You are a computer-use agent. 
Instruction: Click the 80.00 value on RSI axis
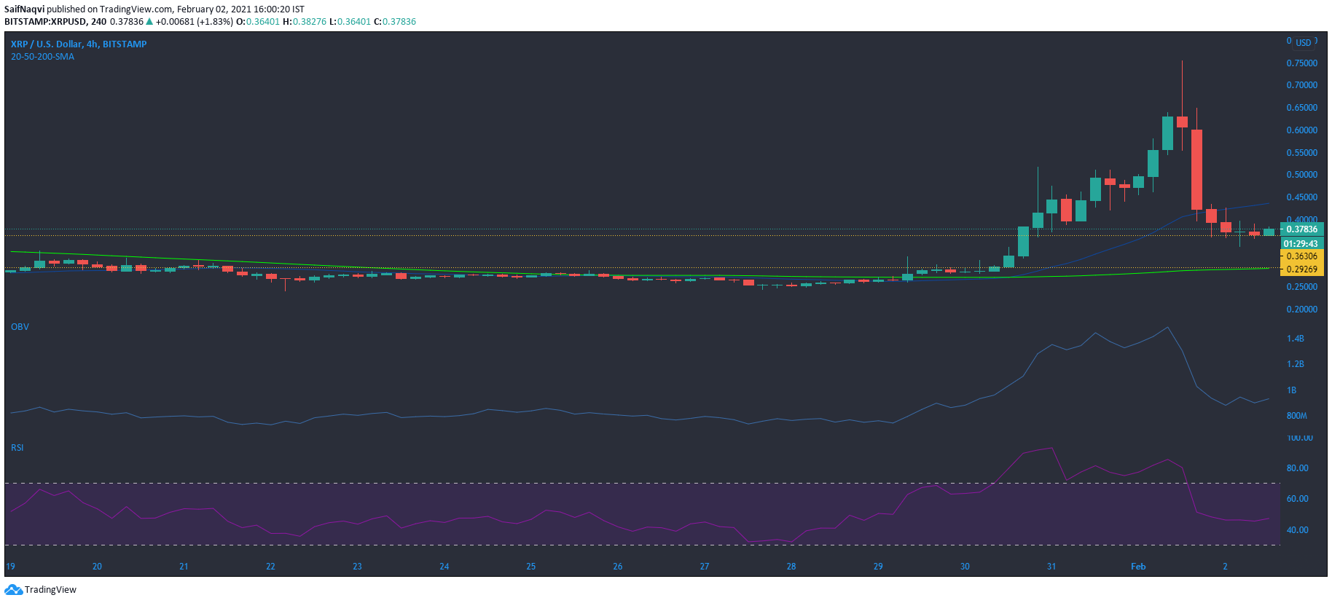1298,468
